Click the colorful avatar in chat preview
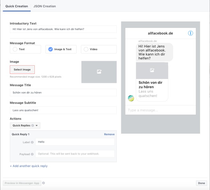Screen dimensions: 210x190 pos(131,98)
